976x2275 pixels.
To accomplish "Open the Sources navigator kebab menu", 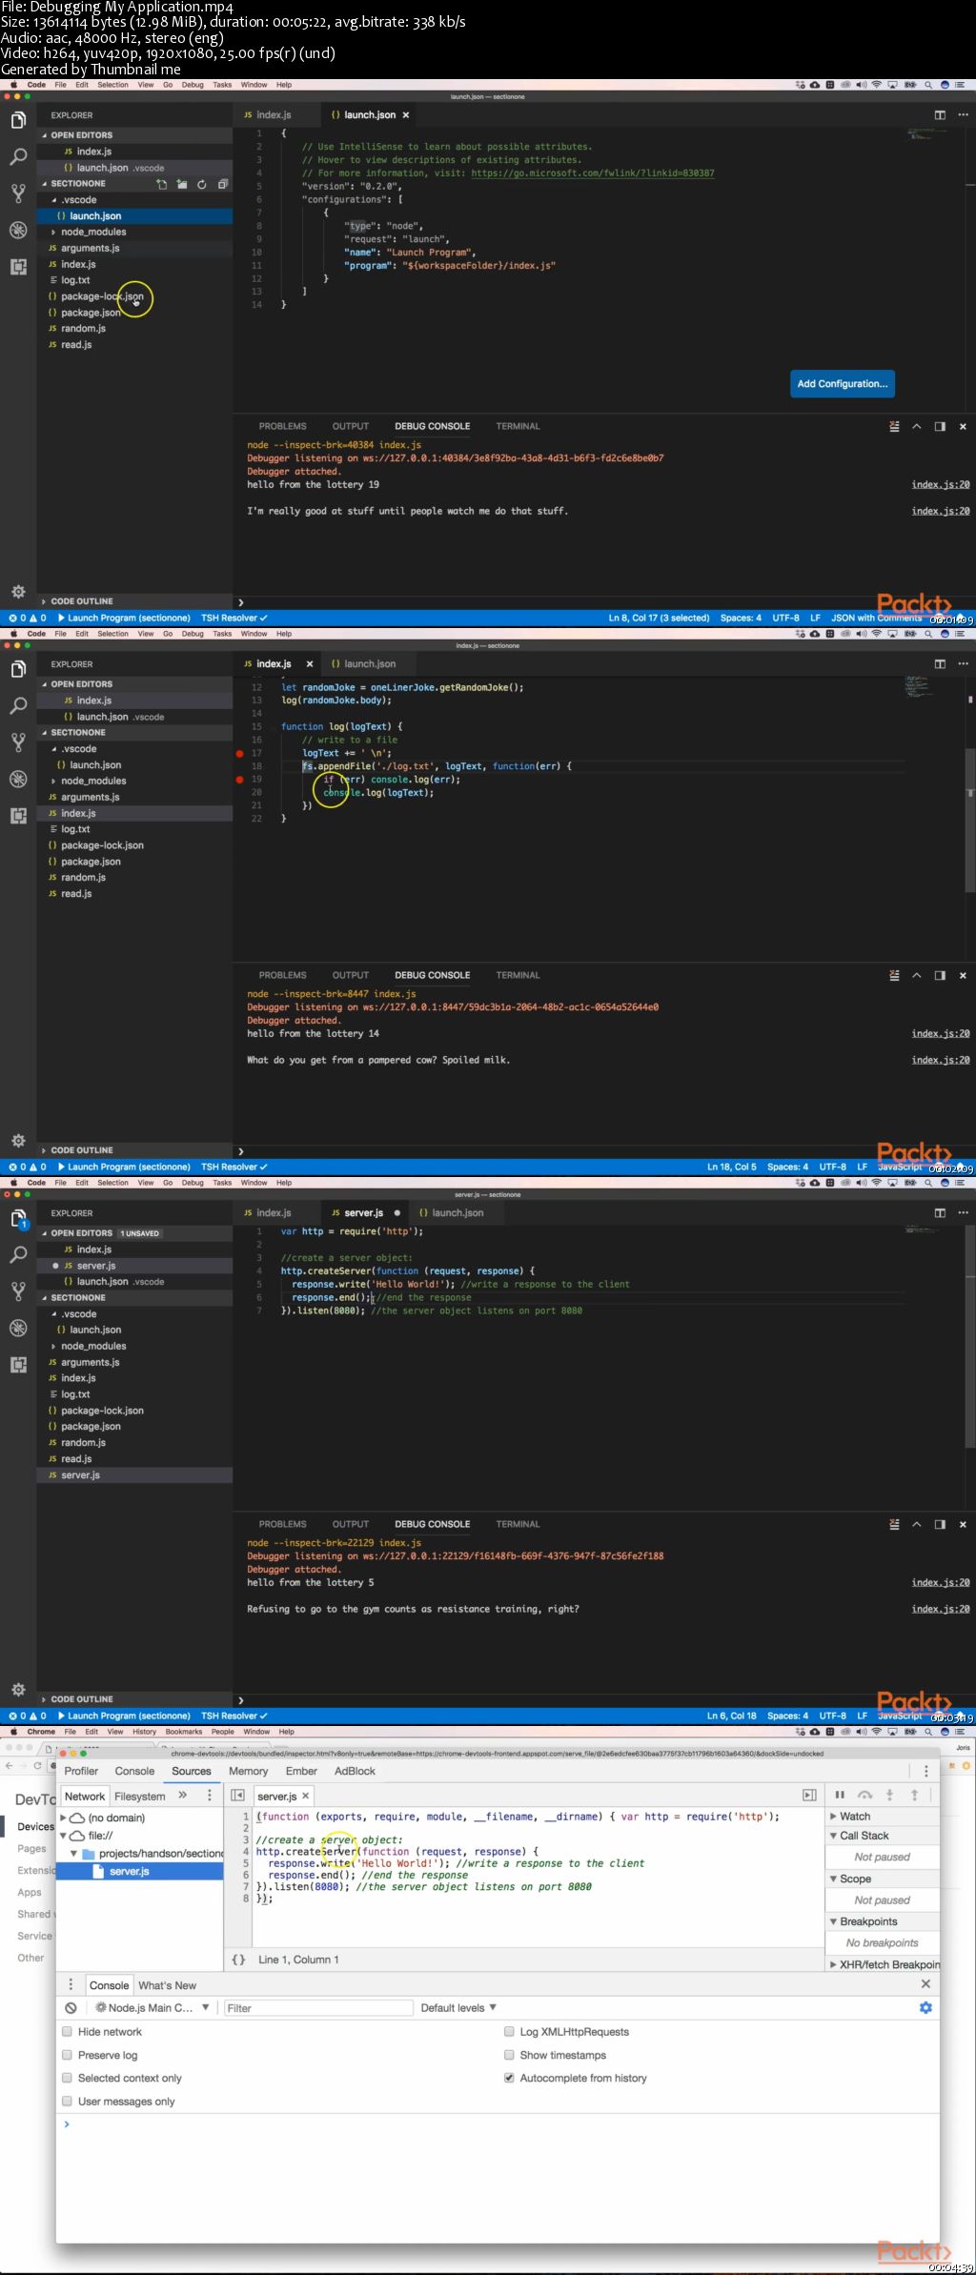I will point(210,1796).
